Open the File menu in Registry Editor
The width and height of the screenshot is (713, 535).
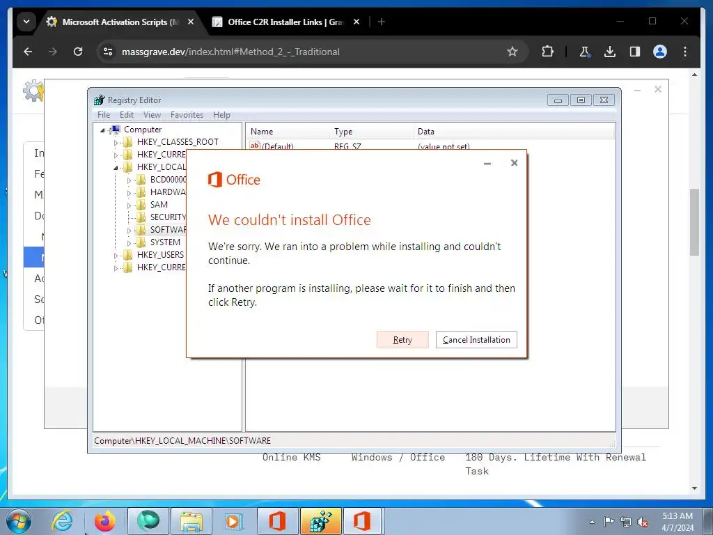pos(104,115)
